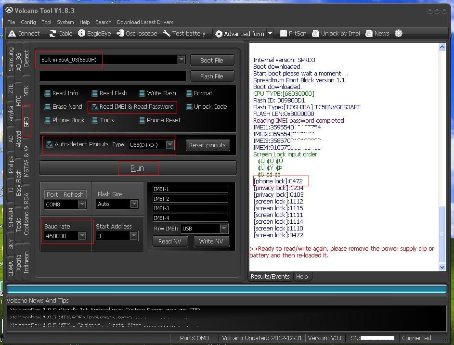Disable Auto-detect Pinouts checkbox

pyautogui.click(x=50, y=144)
